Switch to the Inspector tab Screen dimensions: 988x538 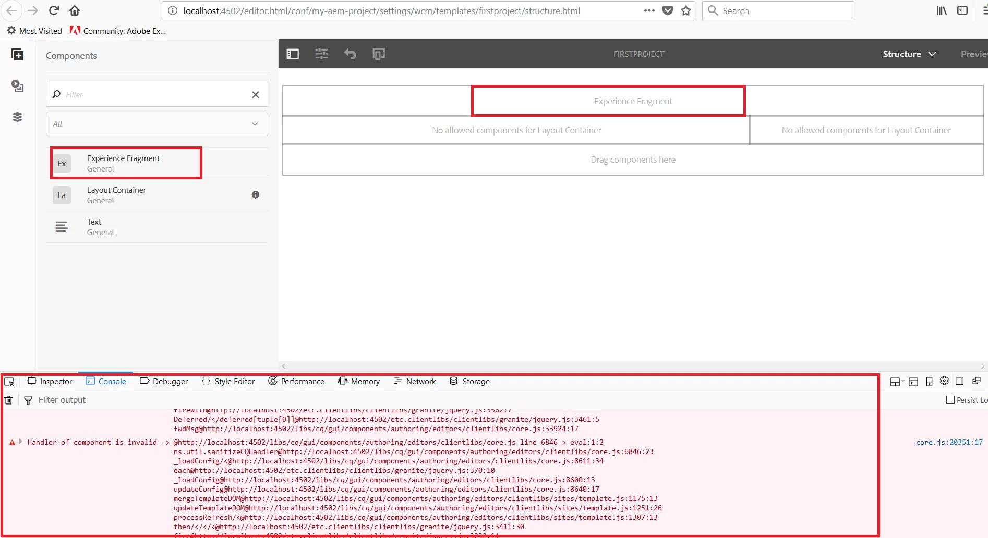(x=50, y=381)
